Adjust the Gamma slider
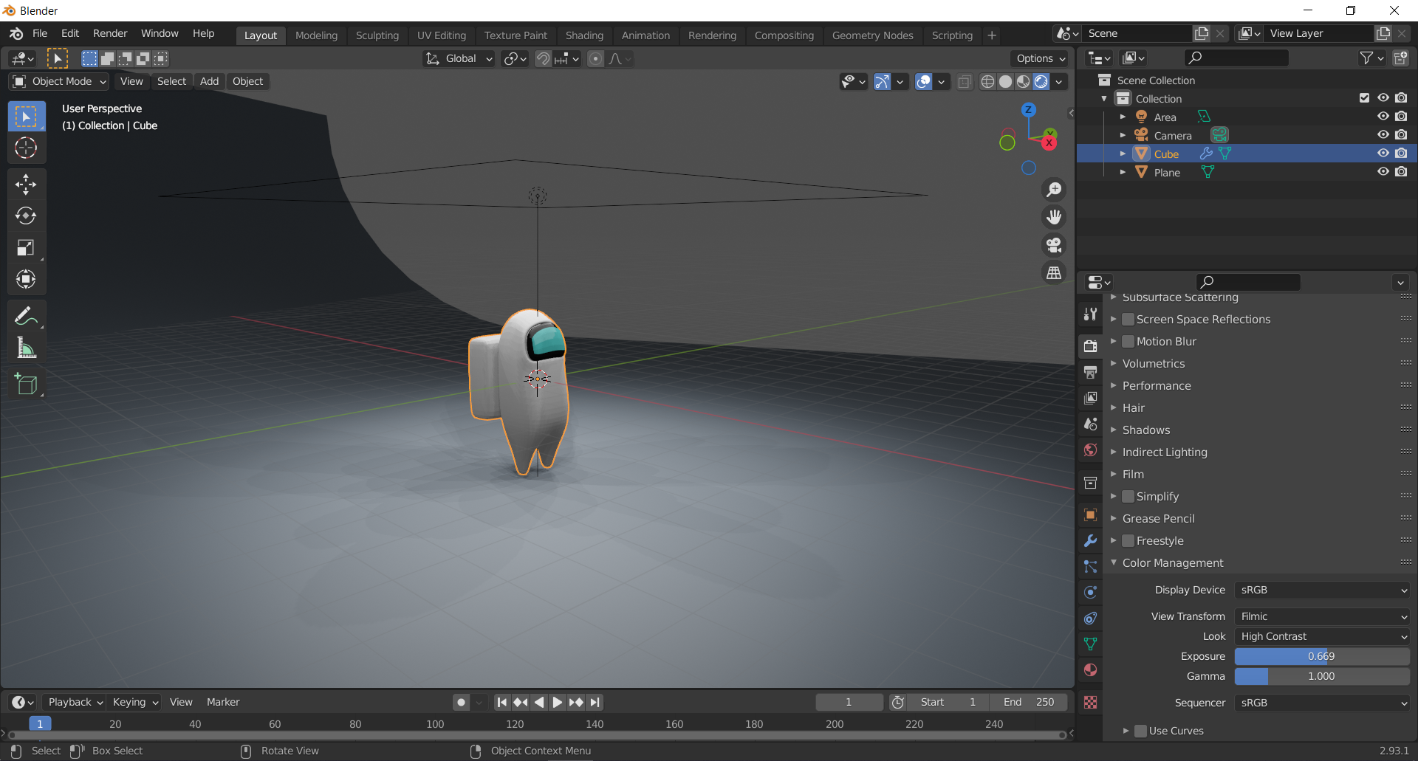The width and height of the screenshot is (1418, 761). 1322,676
